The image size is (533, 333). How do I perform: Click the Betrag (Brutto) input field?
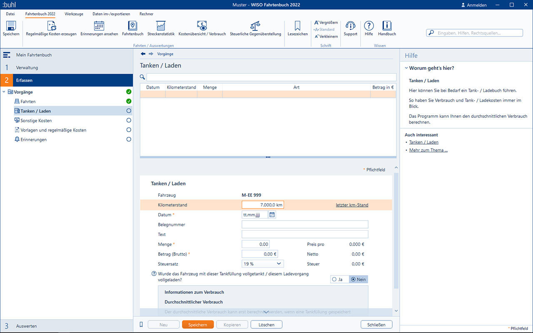(260, 254)
